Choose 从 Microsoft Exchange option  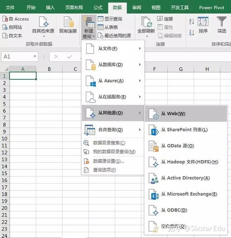[186, 194]
